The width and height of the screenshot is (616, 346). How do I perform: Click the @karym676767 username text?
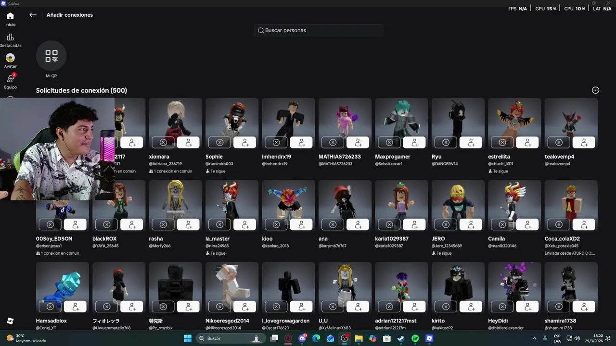(x=333, y=246)
